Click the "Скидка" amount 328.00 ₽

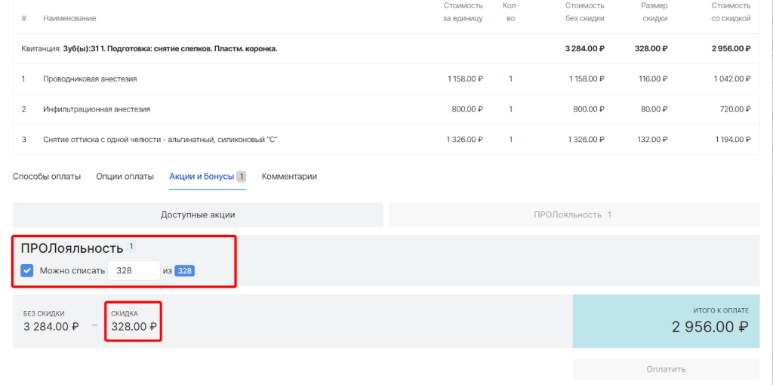click(x=134, y=327)
